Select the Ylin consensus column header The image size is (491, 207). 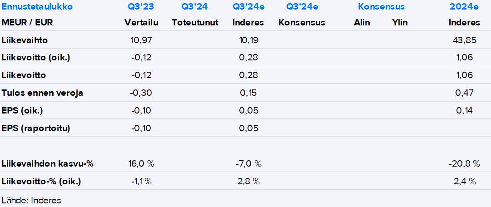[400, 23]
